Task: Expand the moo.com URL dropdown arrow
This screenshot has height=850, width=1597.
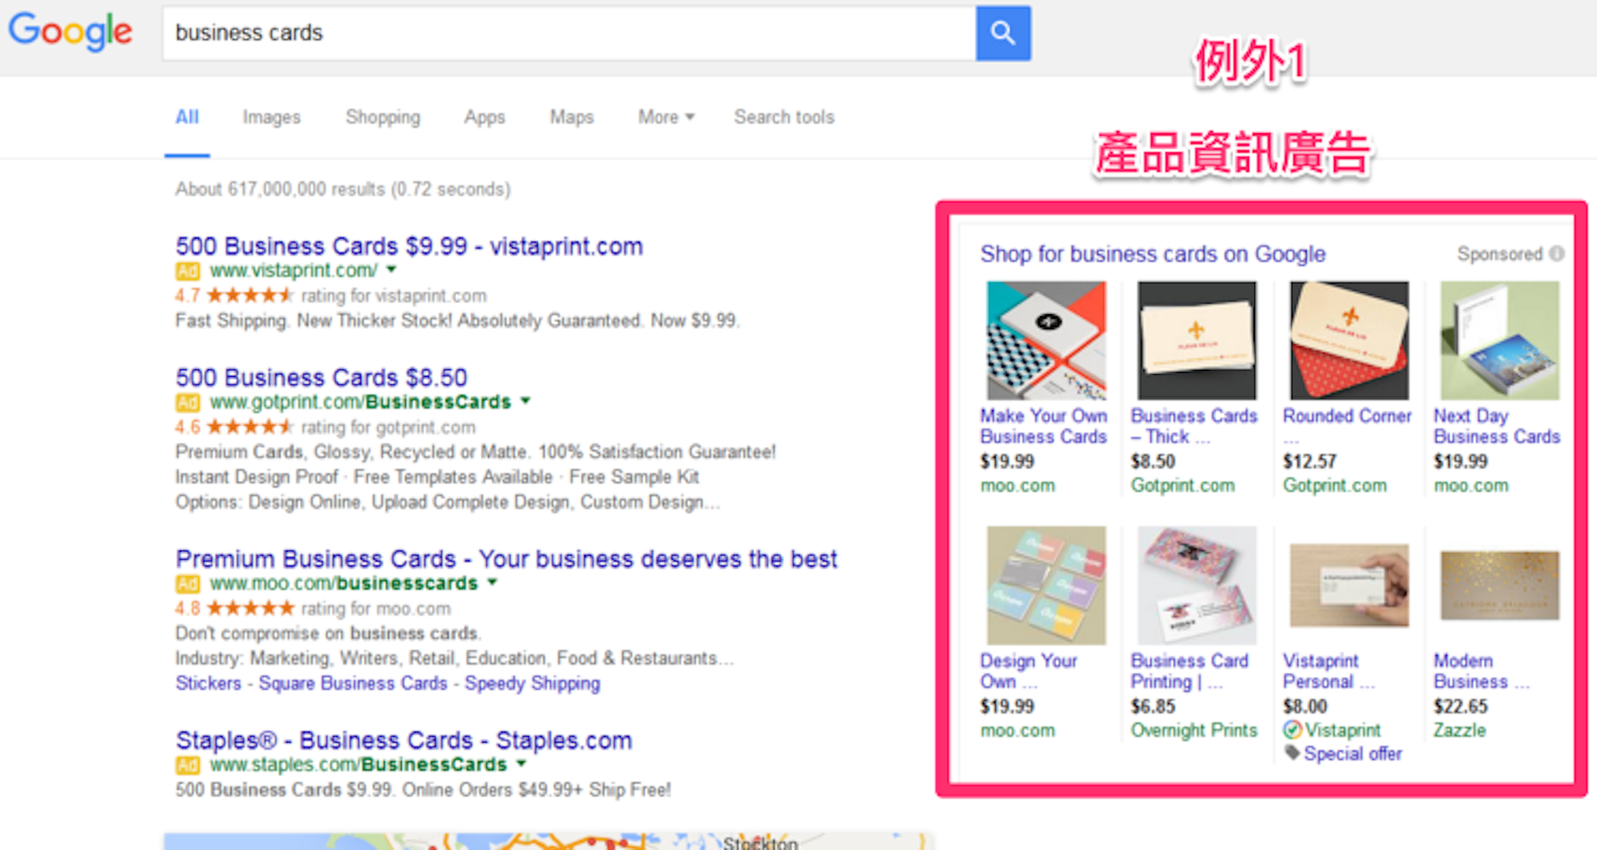Action: 492,582
